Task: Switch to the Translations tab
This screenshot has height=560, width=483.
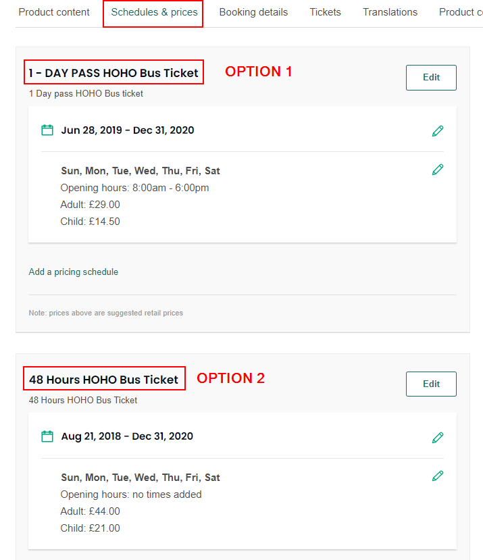Action: (390, 12)
